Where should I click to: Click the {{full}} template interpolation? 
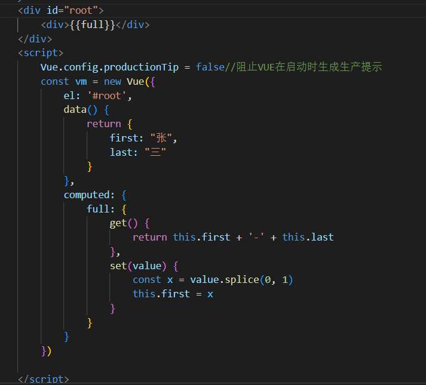[x=90, y=24]
